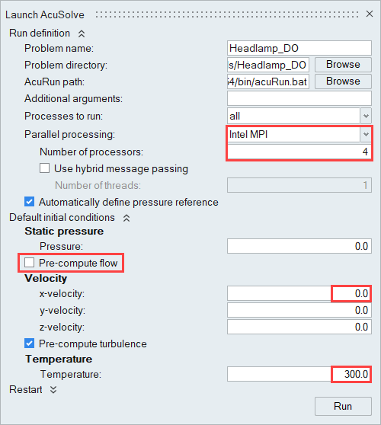Browse for the AcuRun path
The width and height of the screenshot is (381, 425).
pos(343,81)
